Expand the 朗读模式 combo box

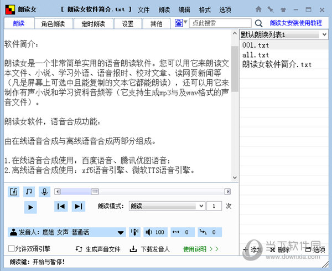201,206
